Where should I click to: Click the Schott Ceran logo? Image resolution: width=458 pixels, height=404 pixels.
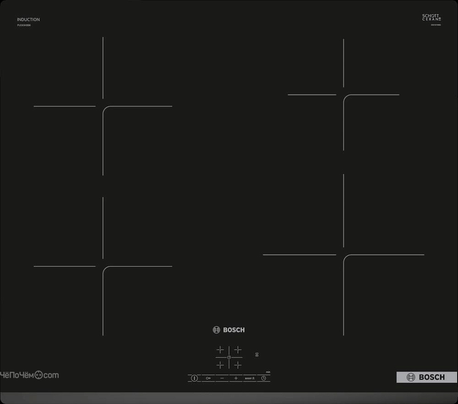[431, 17]
